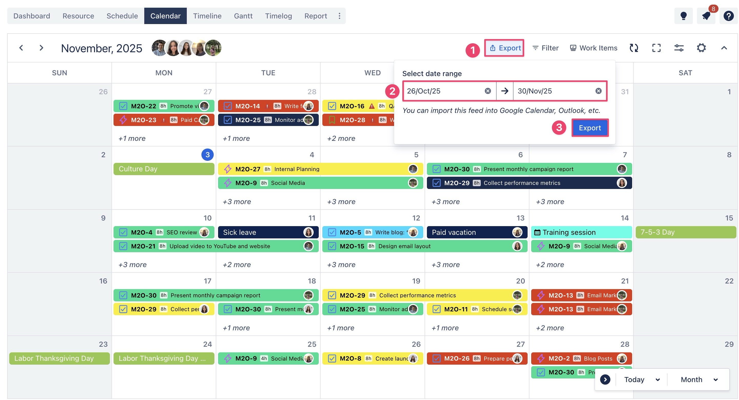Toggle checkbox on M2O-22 task
The height and width of the screenshot is (400, 739).
click(123, 106)
